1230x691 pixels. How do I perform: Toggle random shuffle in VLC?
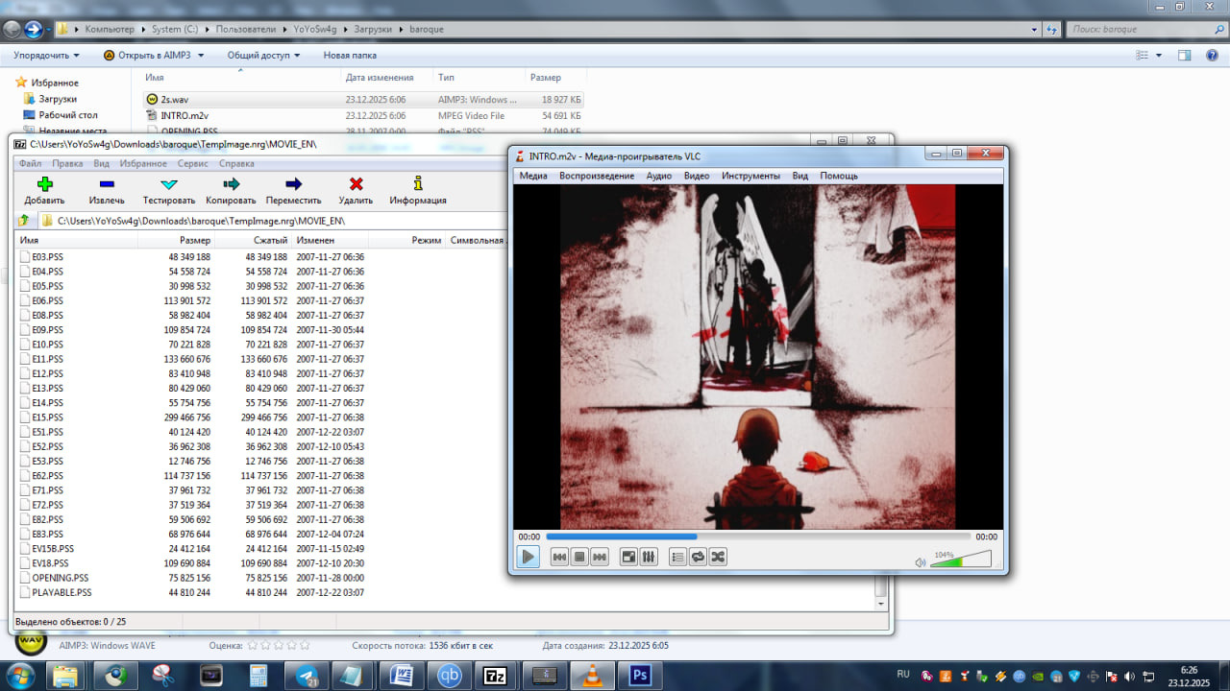tap(718, 557)
